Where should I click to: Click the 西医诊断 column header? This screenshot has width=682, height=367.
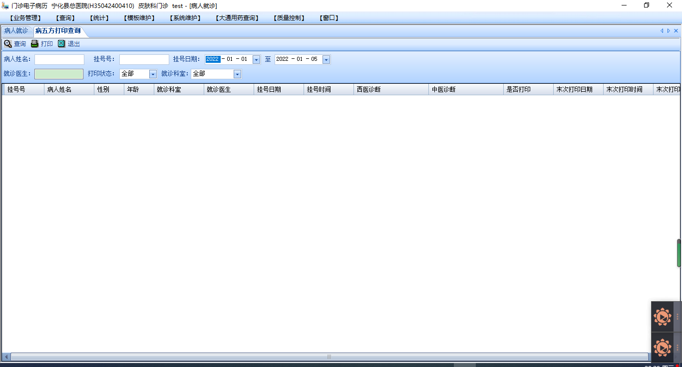[391, 90]
